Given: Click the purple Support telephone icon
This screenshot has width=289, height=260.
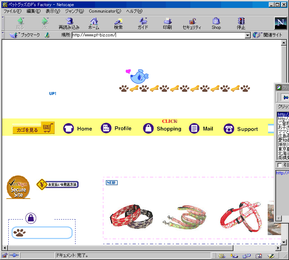Looking at the screenshot, I should click(x=229, y=129).
